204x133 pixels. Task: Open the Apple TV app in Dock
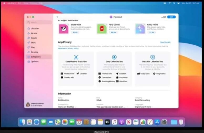coord(107,122)
